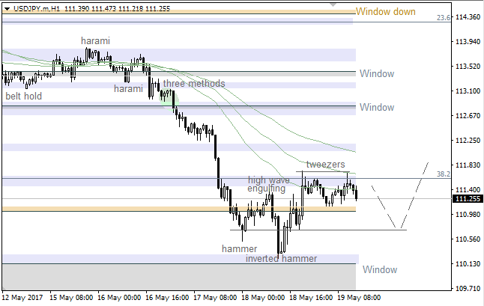The width and height of the screenshot is (484, 306).
Task: Click the green circle highlight near three methods
Action: (x=169, y=97)
